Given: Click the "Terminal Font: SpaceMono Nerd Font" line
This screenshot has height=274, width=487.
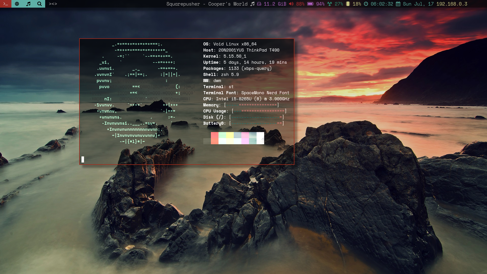Looking at the screenshot, I should pyautogui.click(x=246, y=93).
